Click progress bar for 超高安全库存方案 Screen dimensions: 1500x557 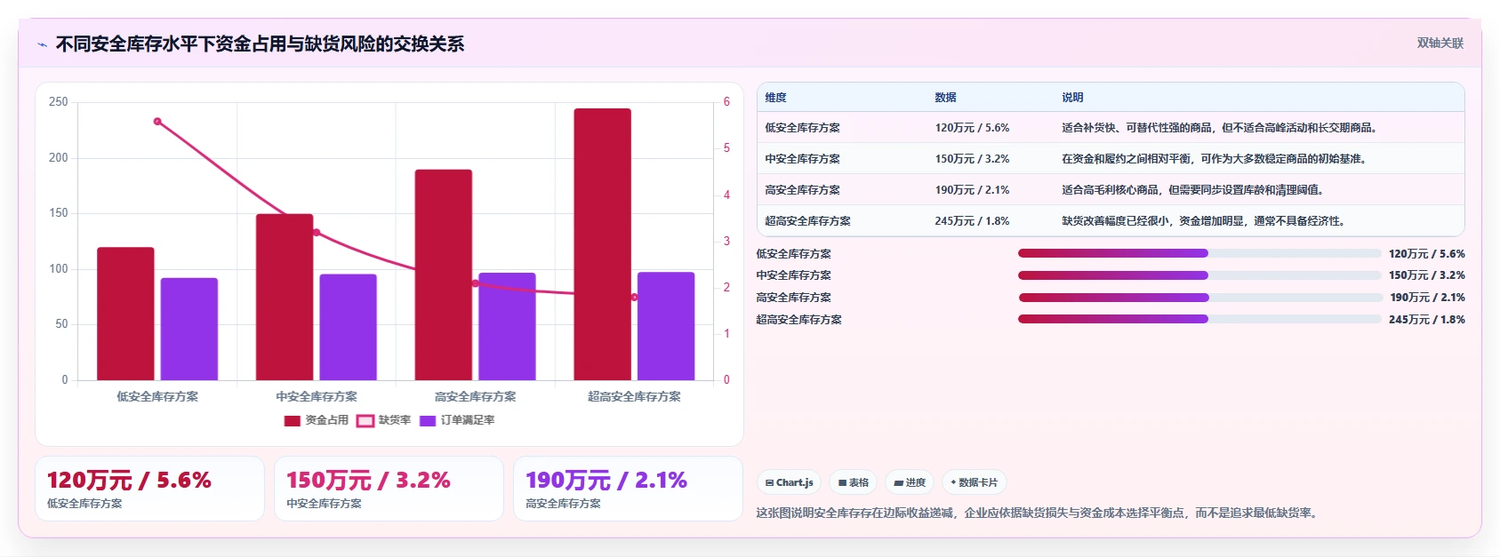(1199, 320)
